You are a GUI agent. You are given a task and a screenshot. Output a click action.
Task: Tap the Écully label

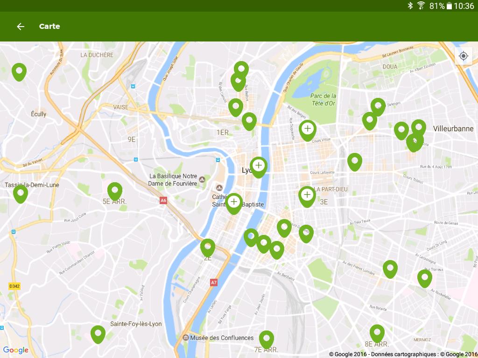point(38,114)
